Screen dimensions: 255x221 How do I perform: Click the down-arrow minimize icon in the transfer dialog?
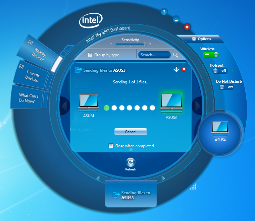(x=176, y=69)
